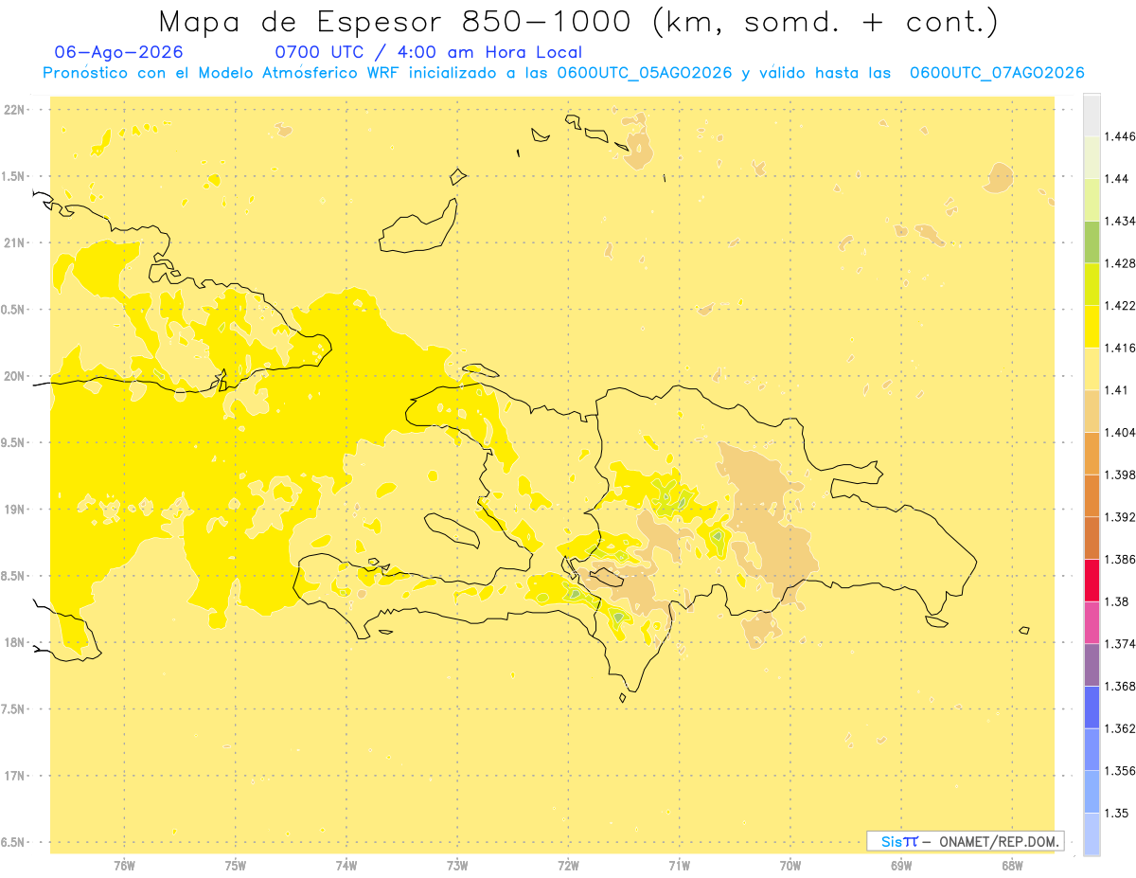Pick the tan 1.404–1.41 legend swatch

1092,411
